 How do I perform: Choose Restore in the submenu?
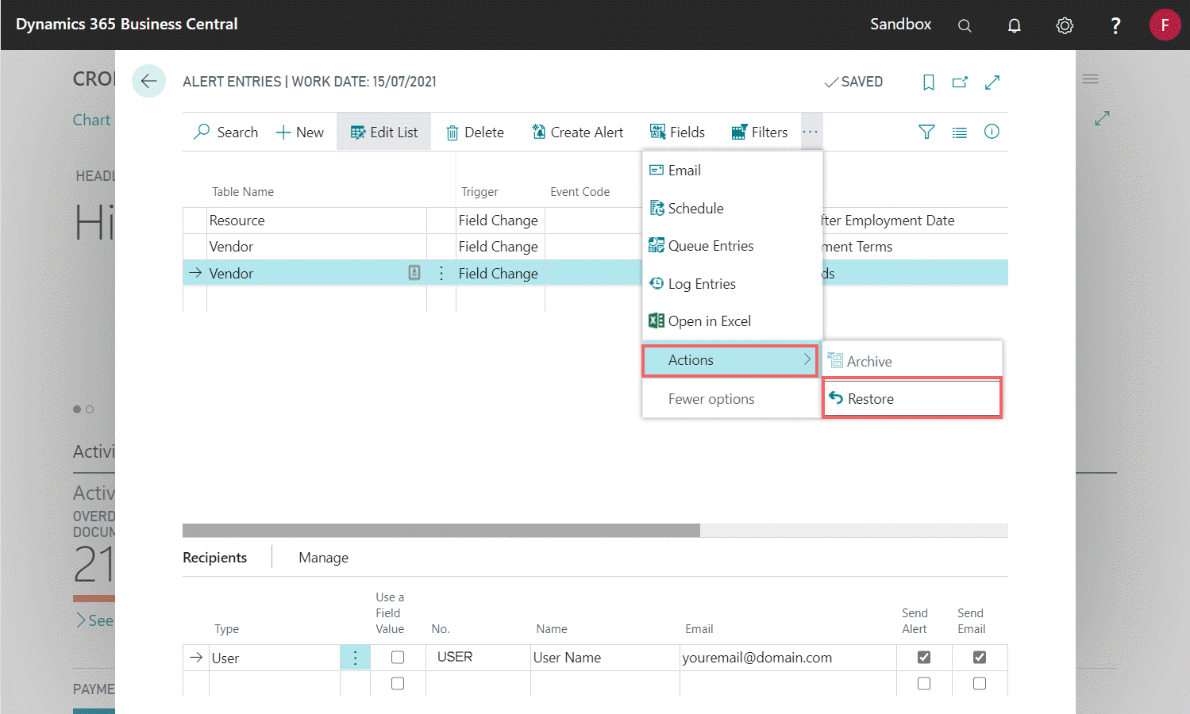tap(913, 398)
